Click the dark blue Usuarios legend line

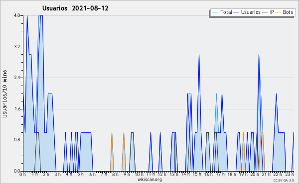[236, 12]
